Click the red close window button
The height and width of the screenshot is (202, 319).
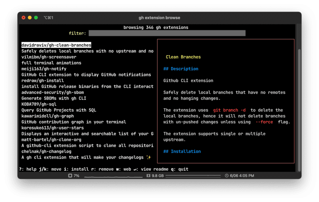click(24, 18)
